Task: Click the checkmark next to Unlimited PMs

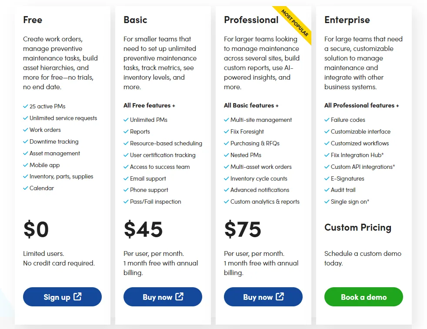Action: point(126,120)
